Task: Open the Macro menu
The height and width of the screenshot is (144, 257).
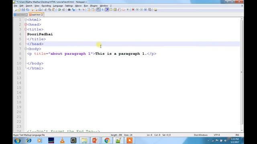Action: coord(78,6)
